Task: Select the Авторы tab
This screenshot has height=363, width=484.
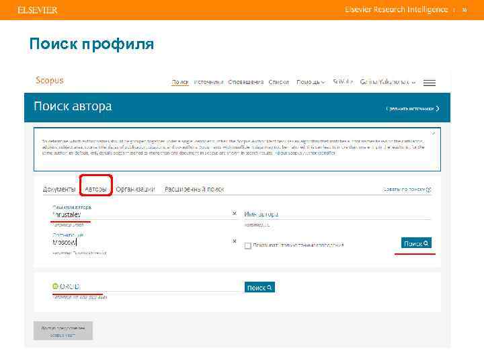Action: pos(95,189)
